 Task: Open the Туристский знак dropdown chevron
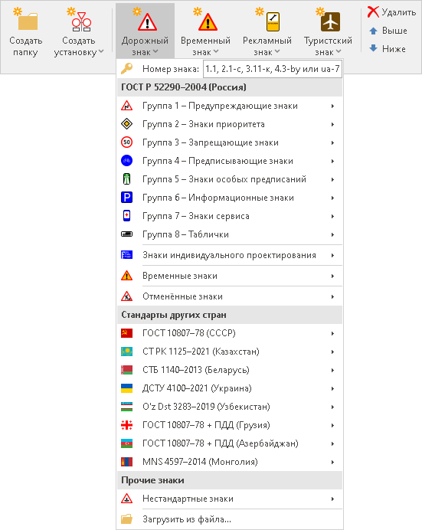point(339,51)
